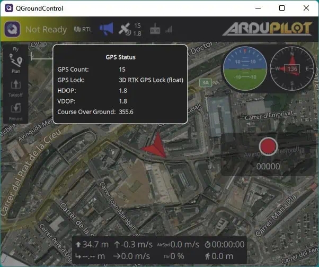
Task: Click the 3A road marker on map
Action: coord(206,83)
